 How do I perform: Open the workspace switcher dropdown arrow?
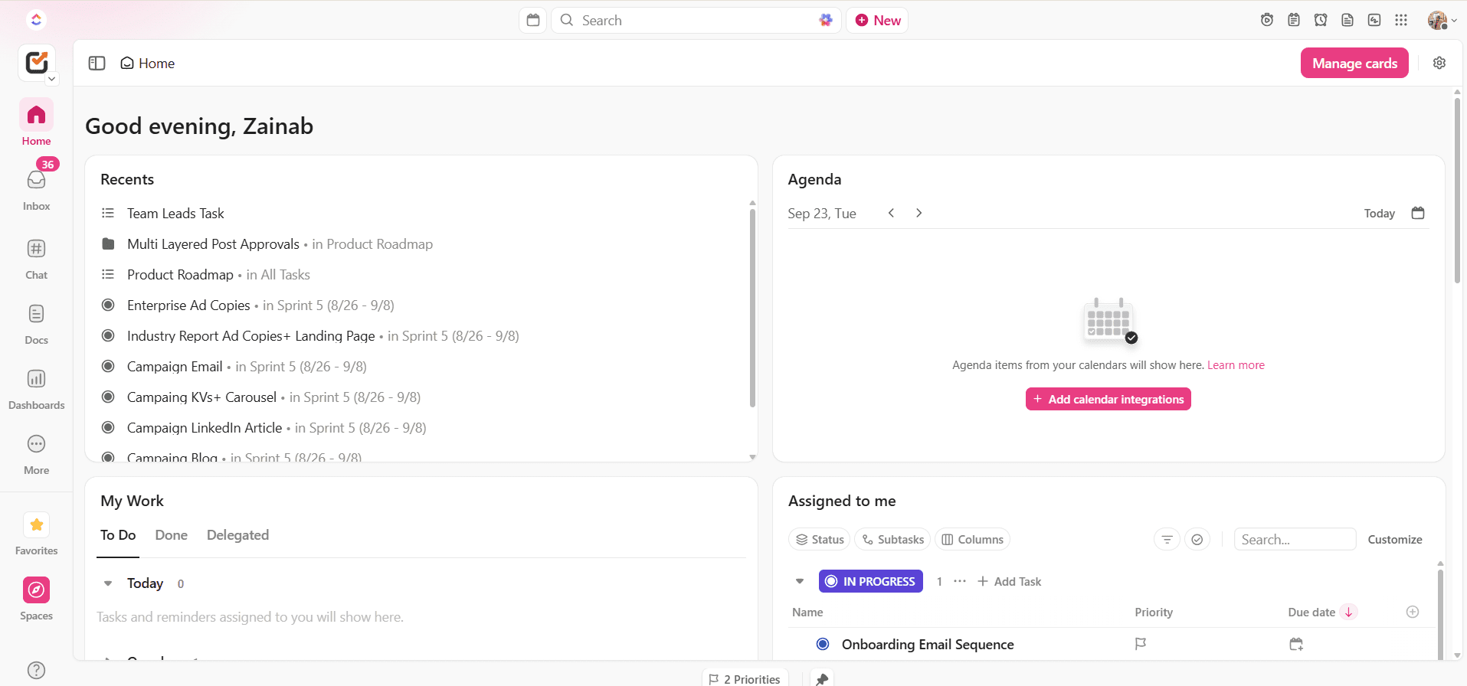51,79
